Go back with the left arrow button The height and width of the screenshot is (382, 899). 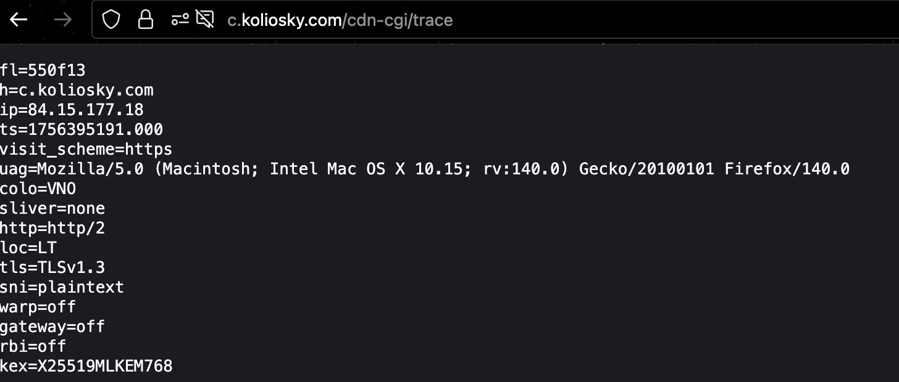[19, 20]
